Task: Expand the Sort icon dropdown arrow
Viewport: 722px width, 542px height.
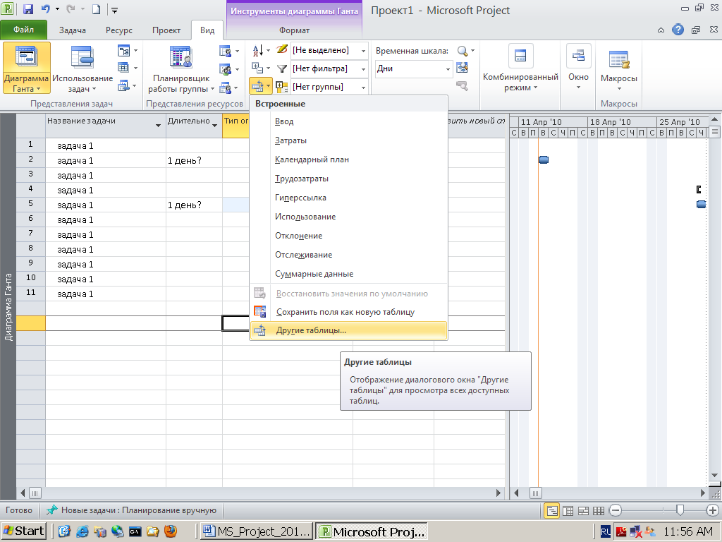Action: pyautogui.click(x=268, y=50)
